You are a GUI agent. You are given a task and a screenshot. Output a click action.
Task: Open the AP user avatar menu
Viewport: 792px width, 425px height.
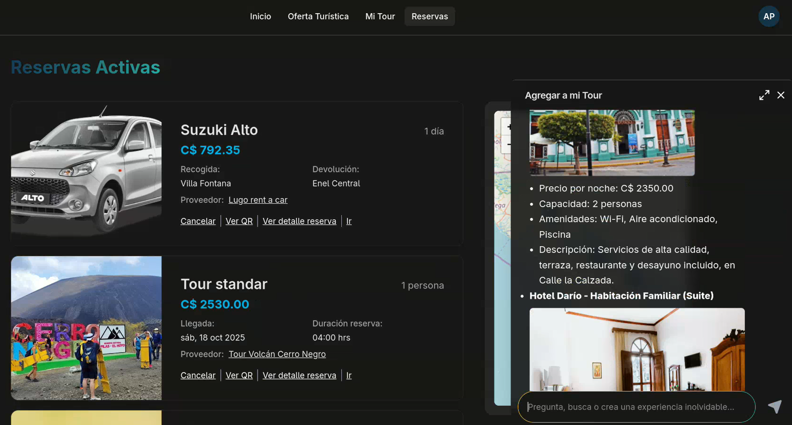click(x=769, y=16)
